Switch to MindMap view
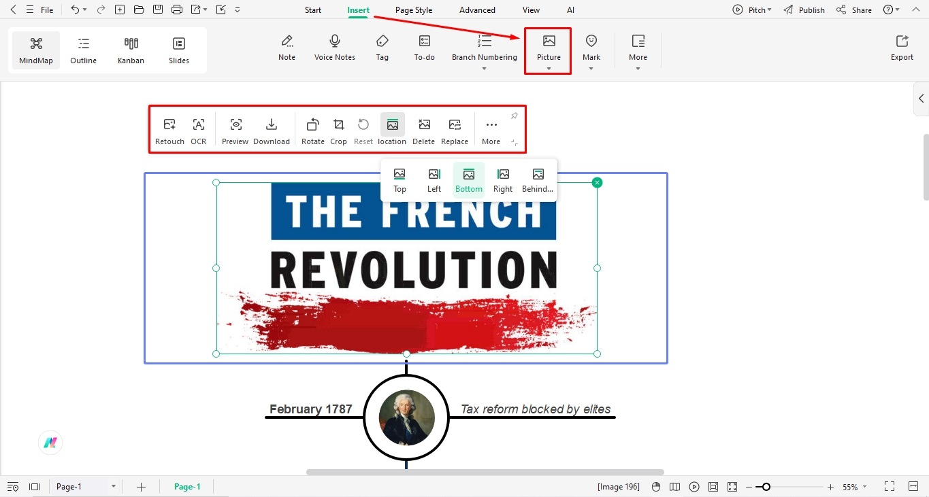The width and height of the screenshot is (929, 497). click(36, 50)
